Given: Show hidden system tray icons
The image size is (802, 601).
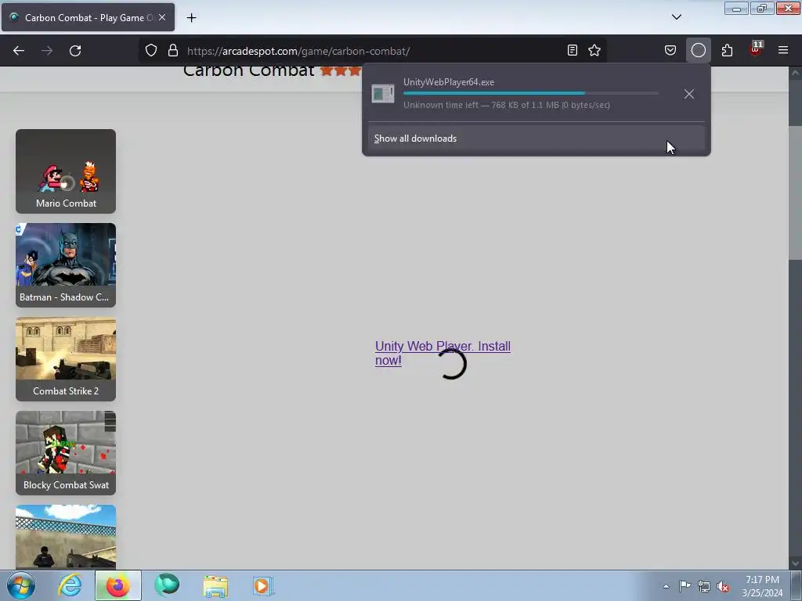Looking at the screenshot, I should tap(666, 586).
